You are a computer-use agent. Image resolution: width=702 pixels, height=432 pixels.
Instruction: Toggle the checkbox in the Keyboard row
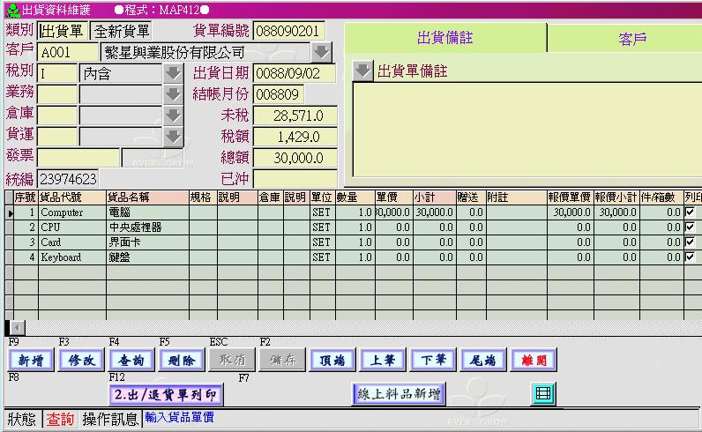pos(690,257)
